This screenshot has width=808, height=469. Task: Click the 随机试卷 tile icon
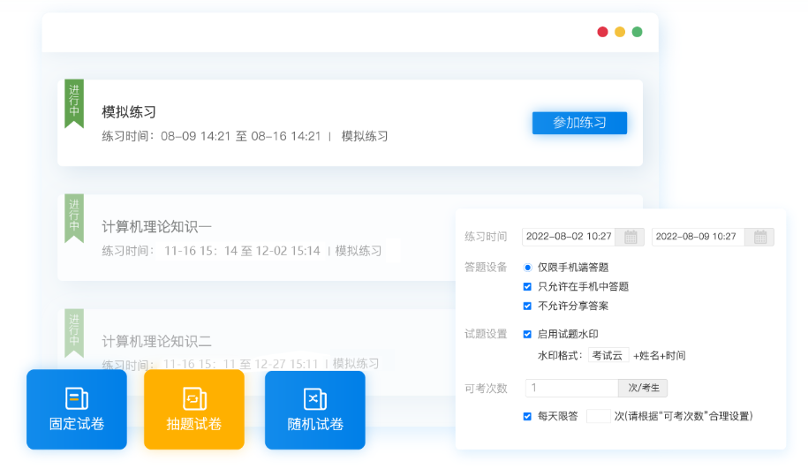315,398
